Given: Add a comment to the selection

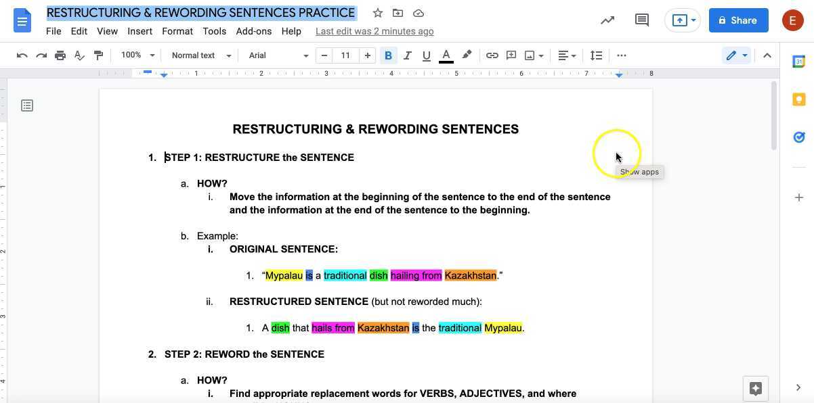Looking at the screenshot, I should click(511, 55).
